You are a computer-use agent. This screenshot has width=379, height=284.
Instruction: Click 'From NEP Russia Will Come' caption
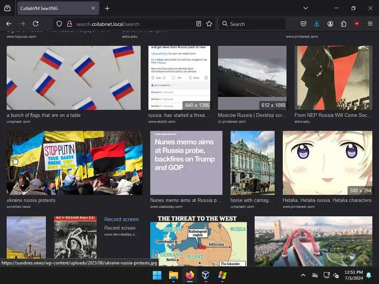coord(333,115)
